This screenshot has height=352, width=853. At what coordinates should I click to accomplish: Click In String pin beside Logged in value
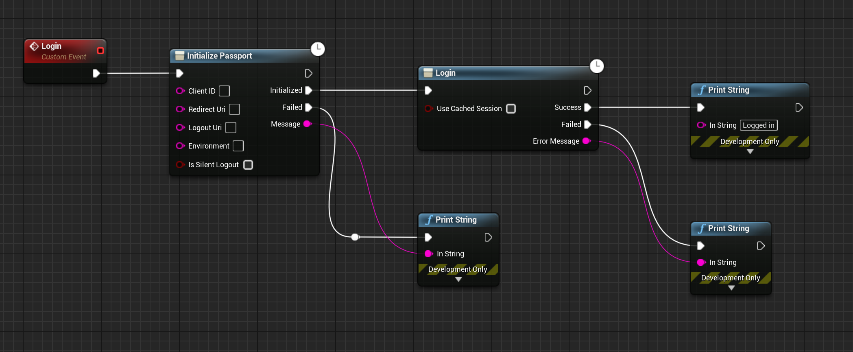(701, 125)
